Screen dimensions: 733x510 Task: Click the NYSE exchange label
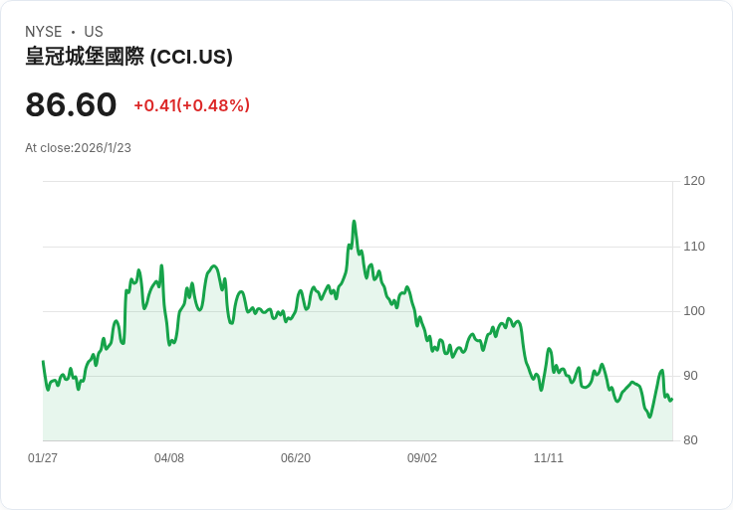[x=44, y=32]
